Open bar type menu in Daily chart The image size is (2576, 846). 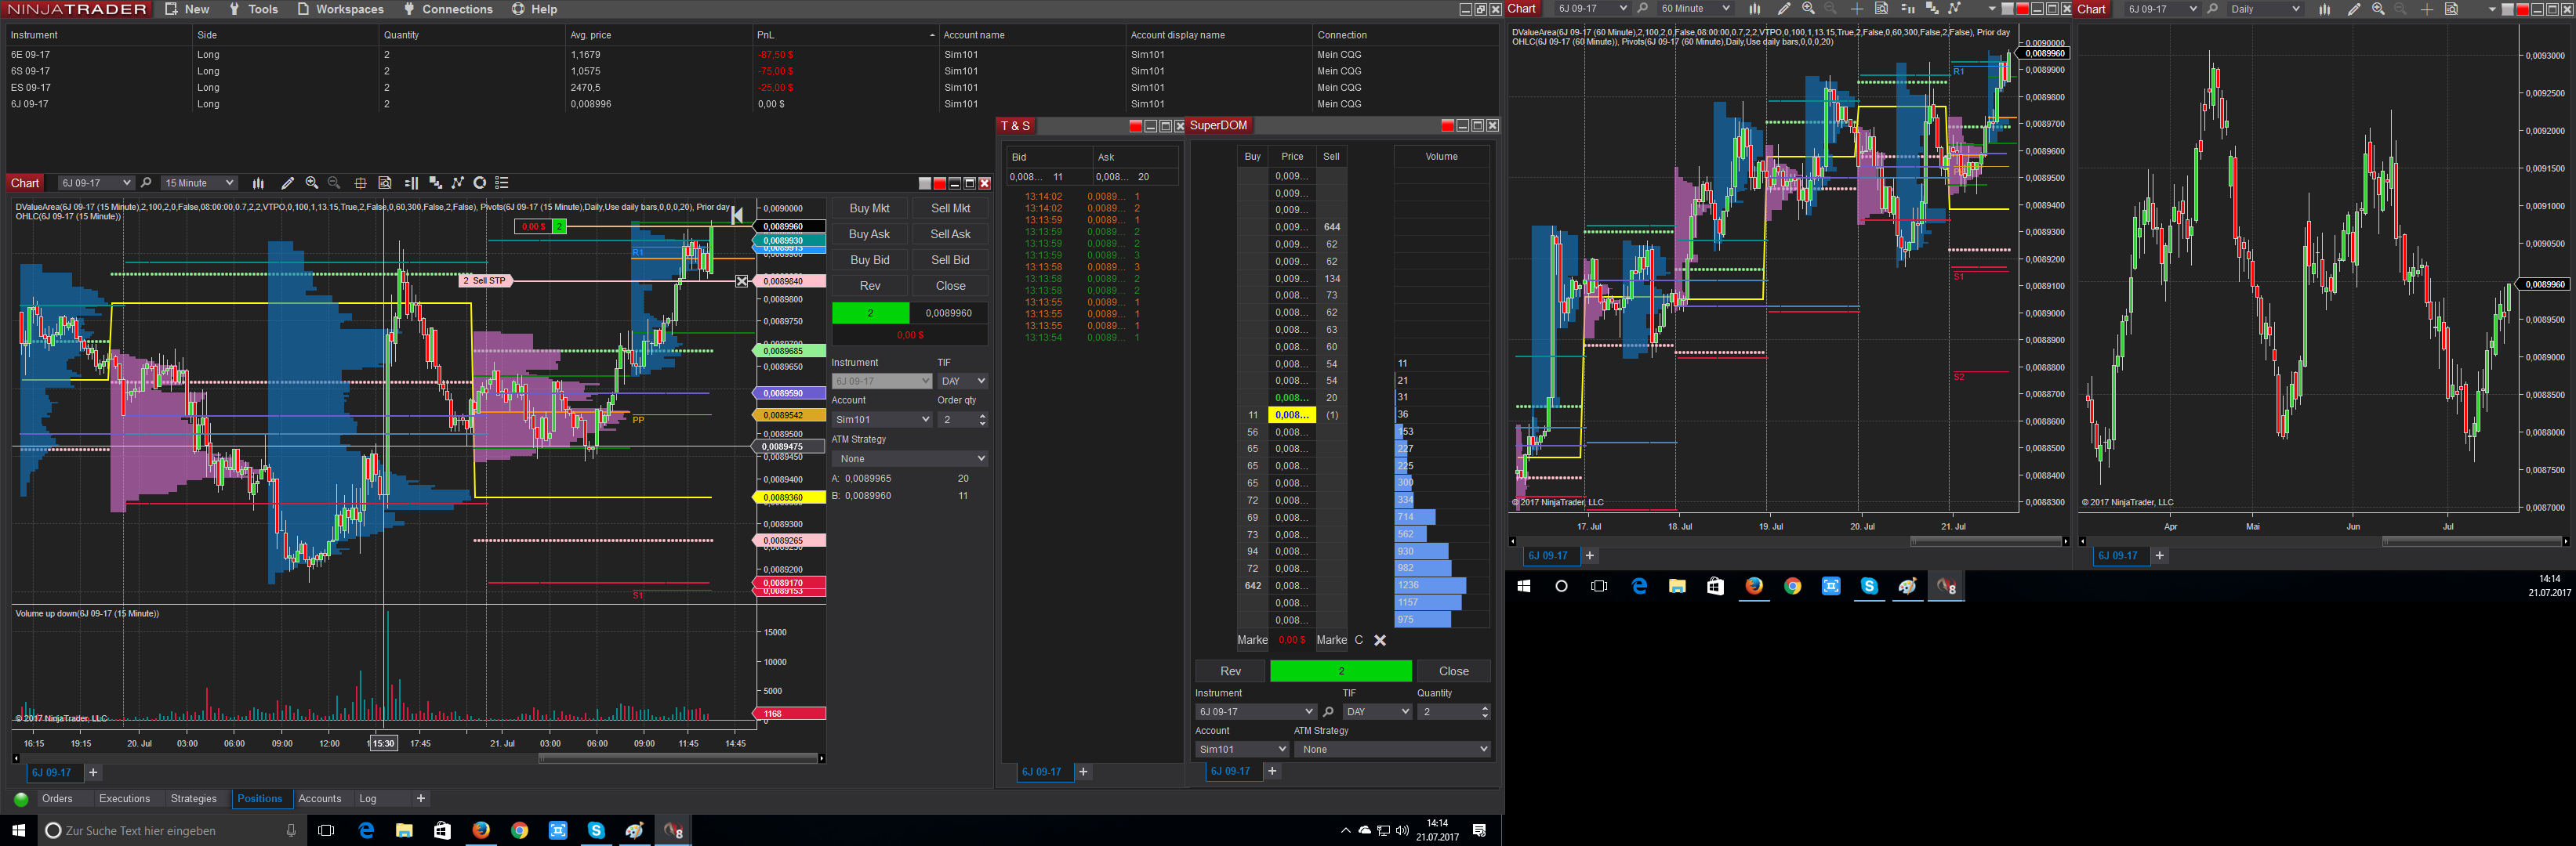click(2325, 9)
